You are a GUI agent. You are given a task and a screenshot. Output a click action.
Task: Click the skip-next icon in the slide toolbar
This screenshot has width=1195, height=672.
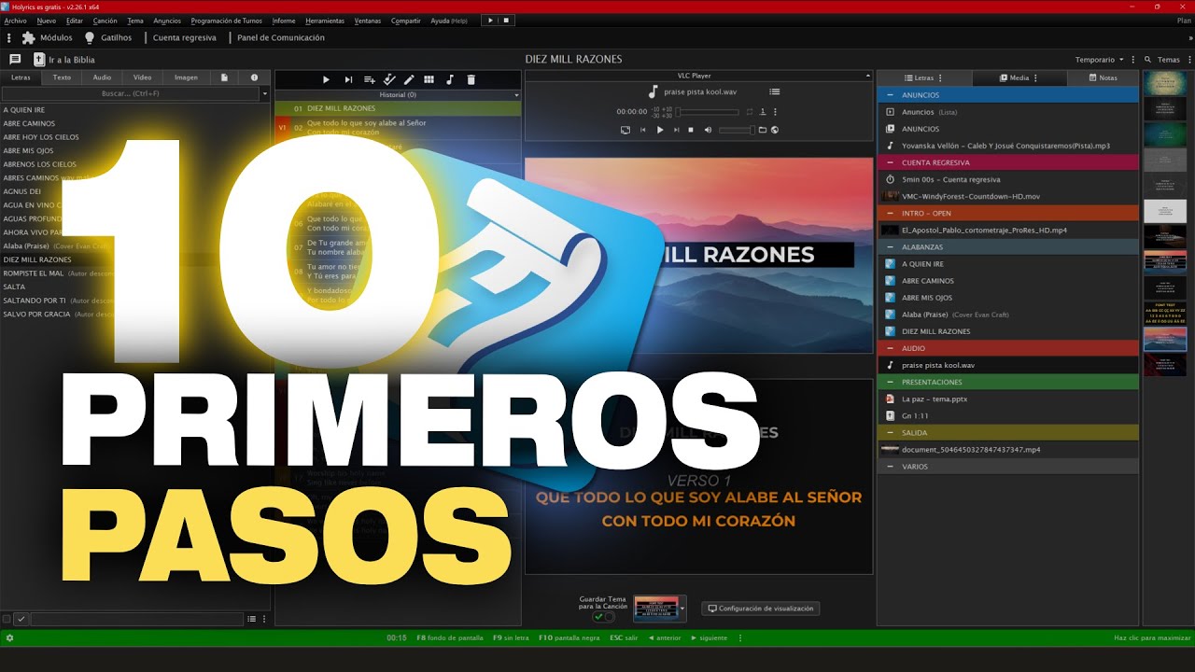tap(348, 80)
